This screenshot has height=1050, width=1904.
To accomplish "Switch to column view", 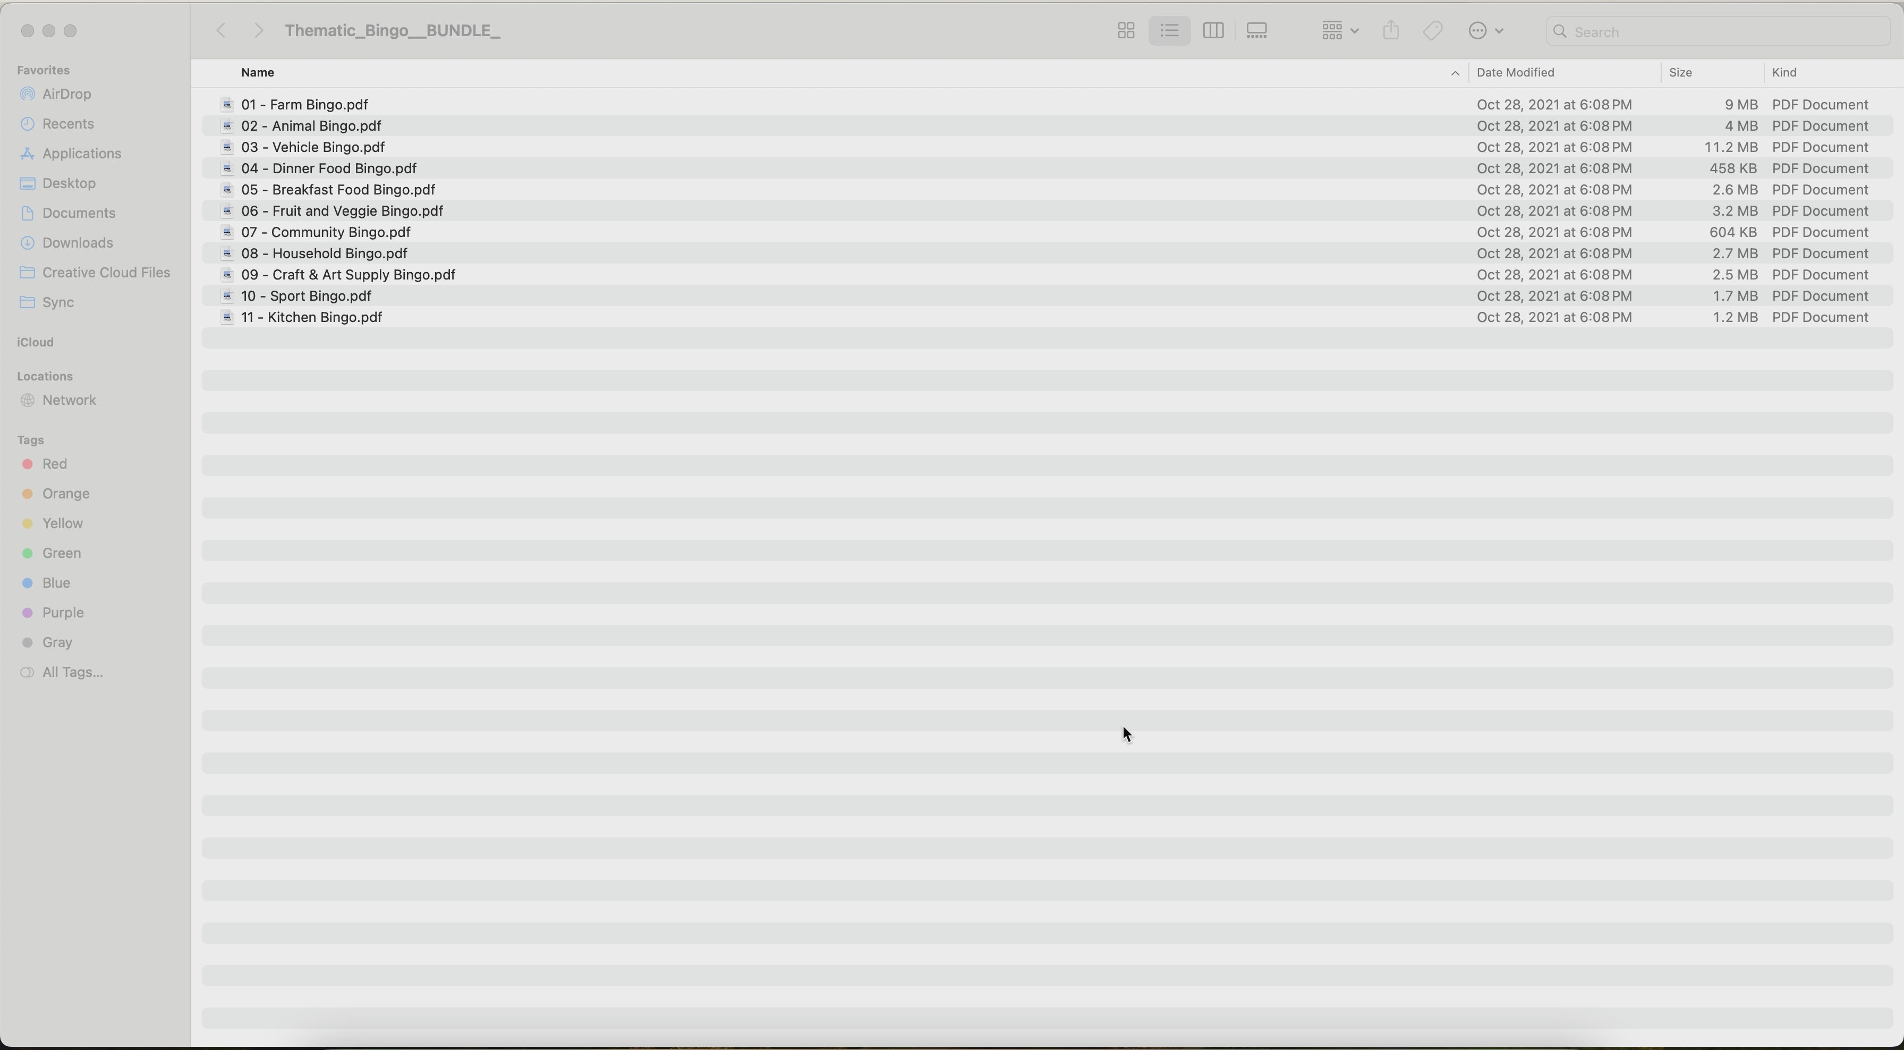I will [x=1213, y=31].
